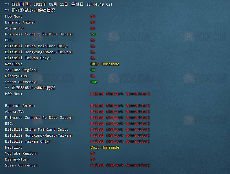The height and width of the screenshot is (174, 230).
Task: Click the green "RUB" Steam currency value
Action: pos(94,82)
